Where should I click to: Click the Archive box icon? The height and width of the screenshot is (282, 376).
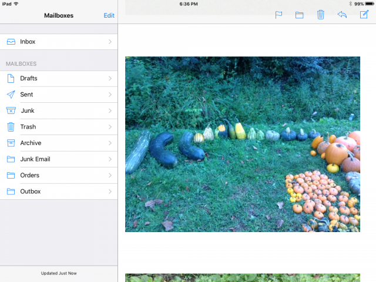11,143
